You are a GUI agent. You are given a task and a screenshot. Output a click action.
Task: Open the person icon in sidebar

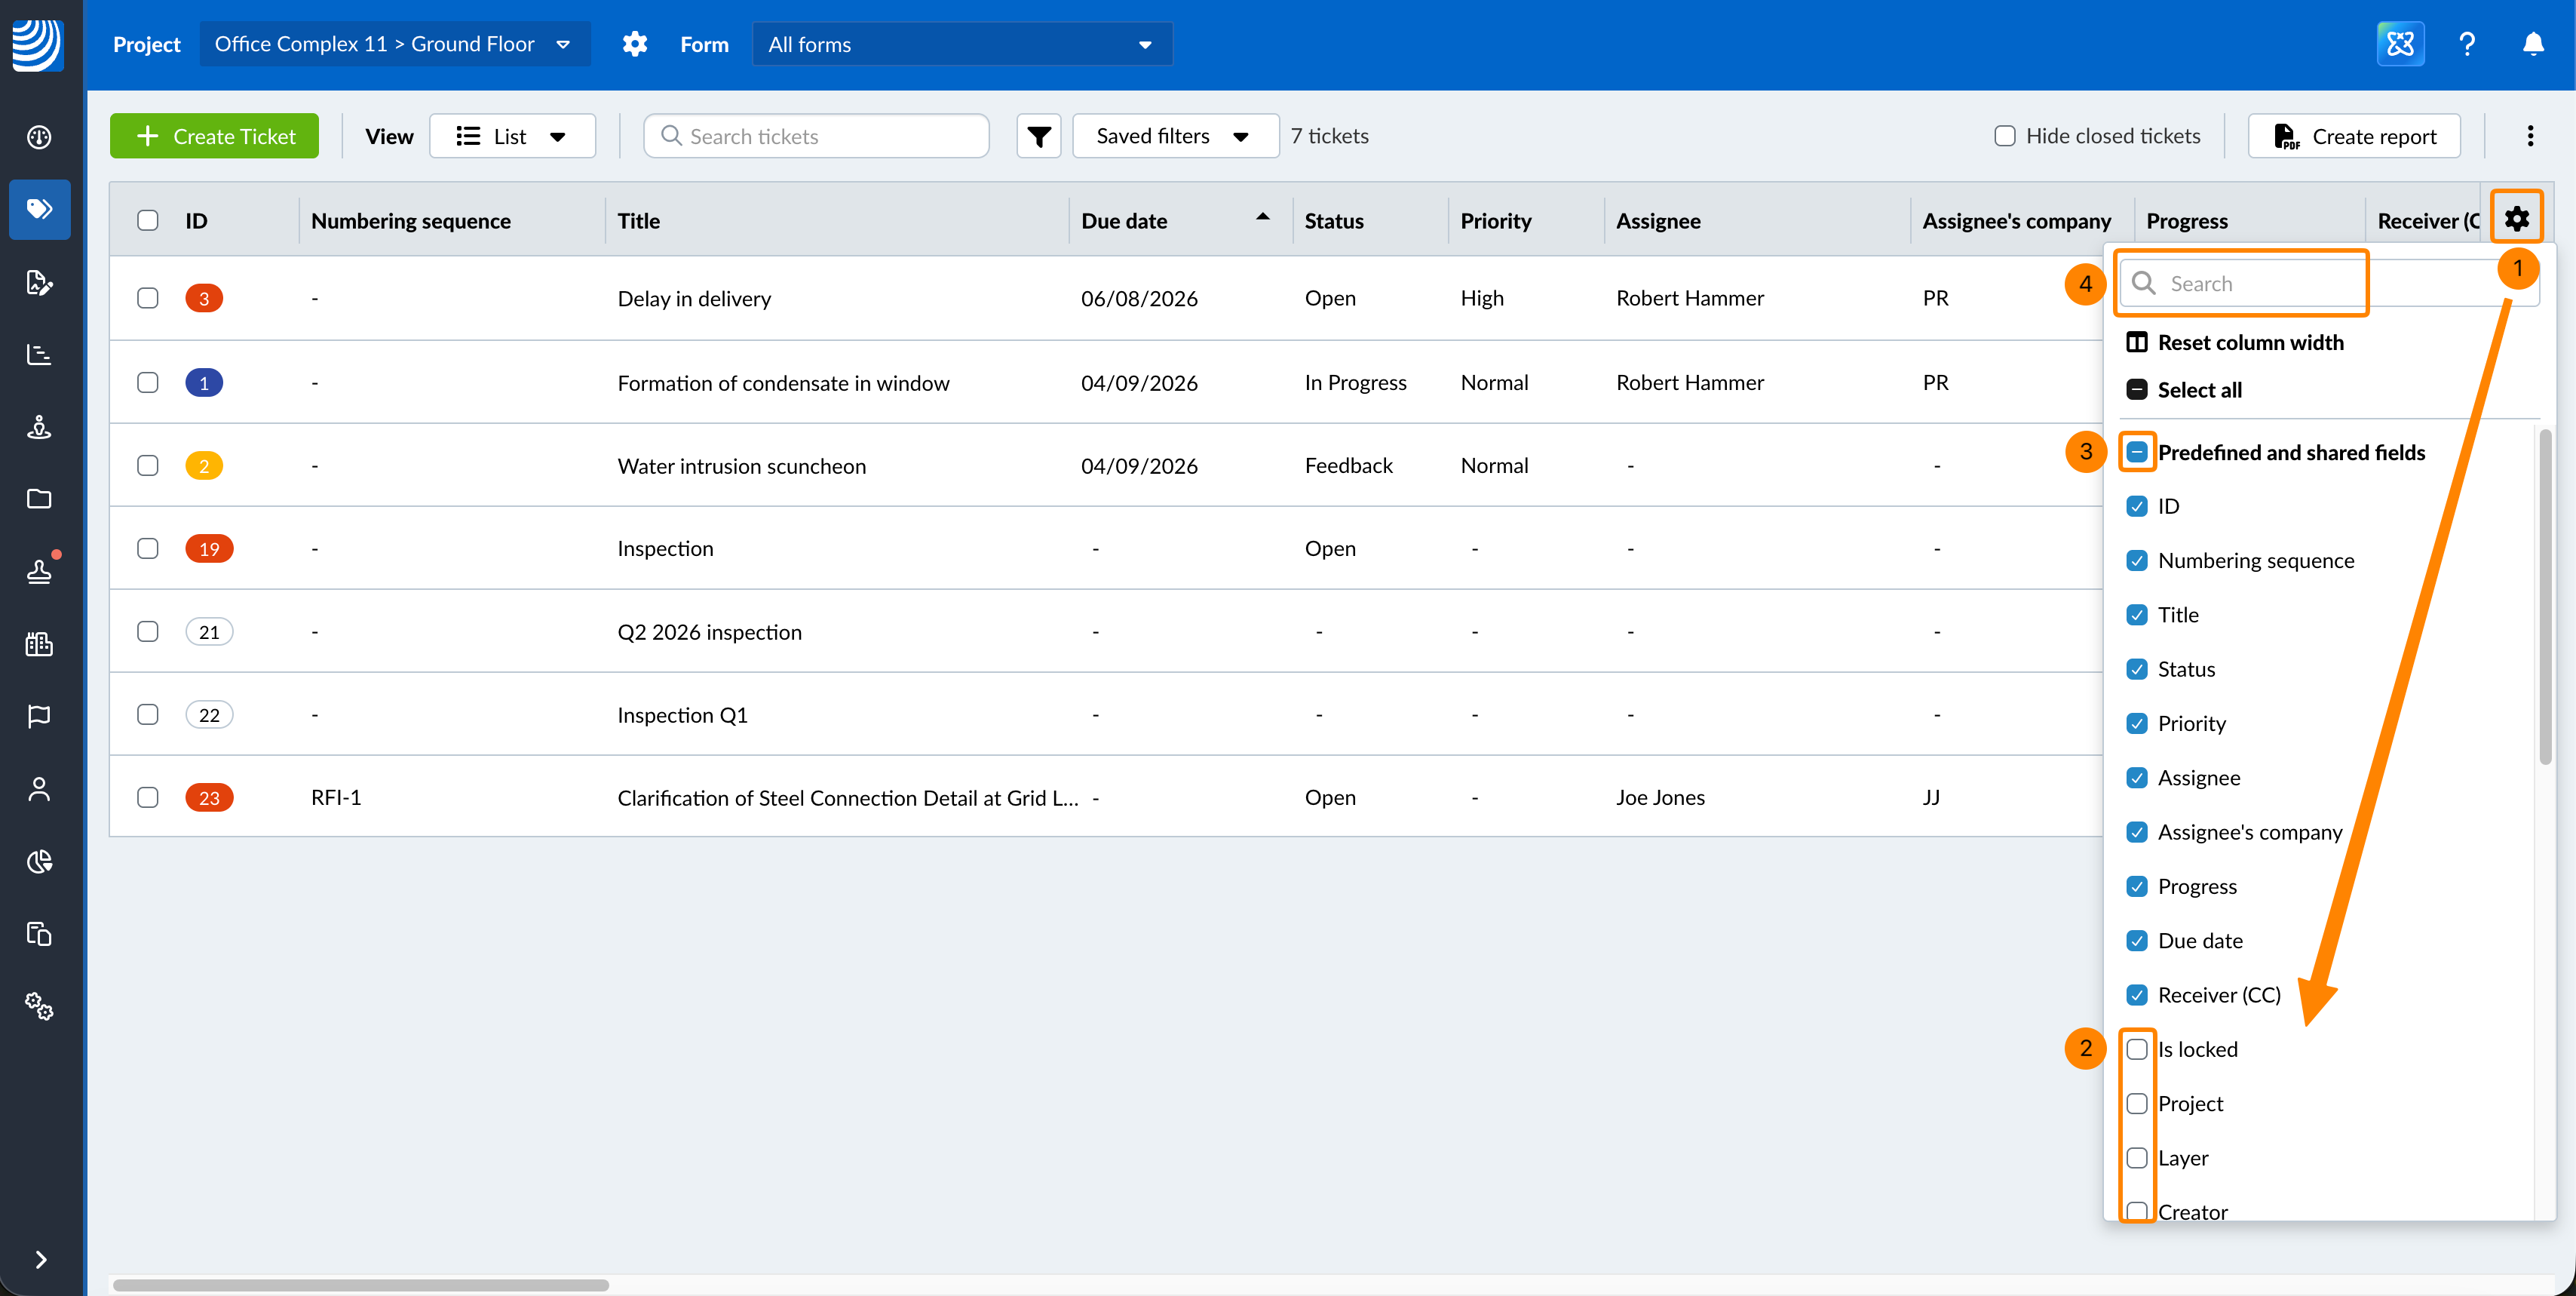[39, 789]
